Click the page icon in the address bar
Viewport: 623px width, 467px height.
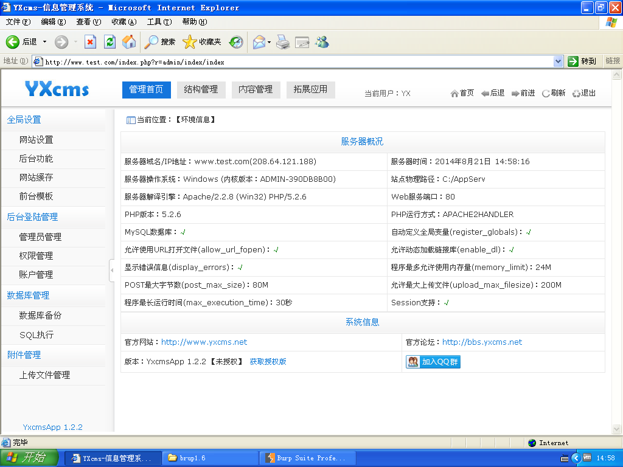38,61
